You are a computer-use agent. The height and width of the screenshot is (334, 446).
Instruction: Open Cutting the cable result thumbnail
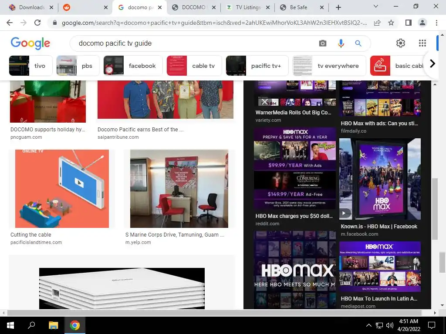tap(62, 189)
